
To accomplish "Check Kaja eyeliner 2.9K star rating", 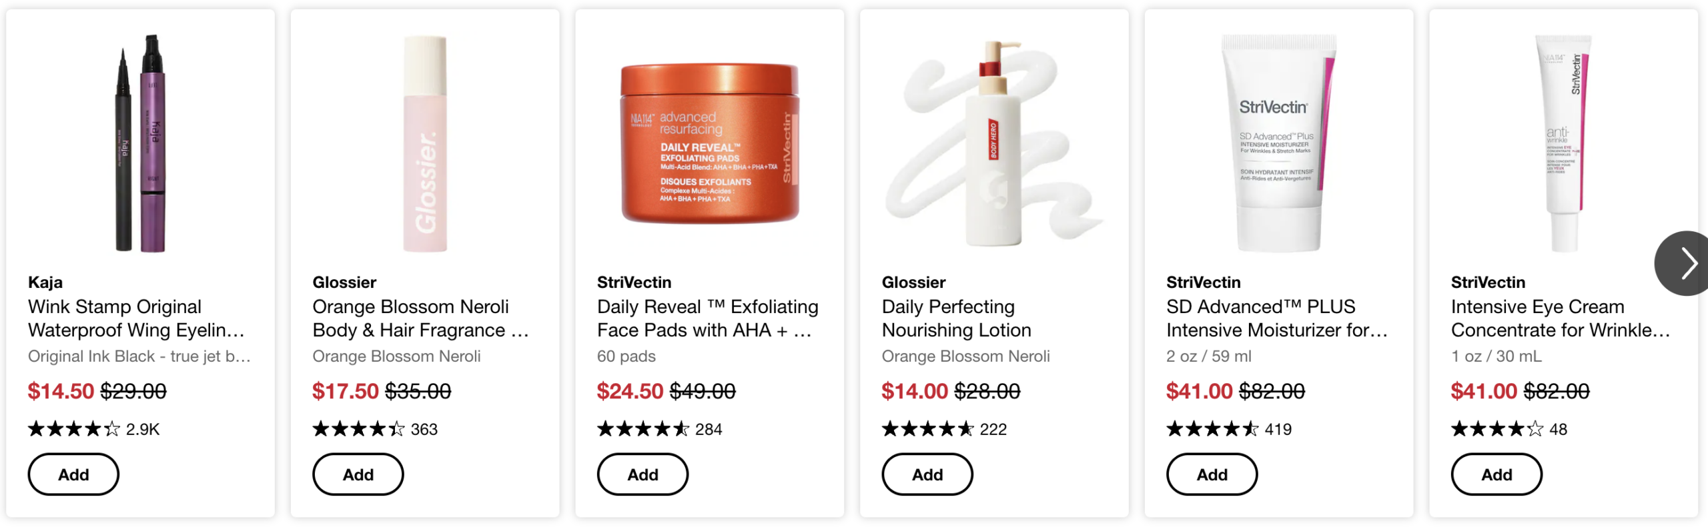I will [94, 429].
